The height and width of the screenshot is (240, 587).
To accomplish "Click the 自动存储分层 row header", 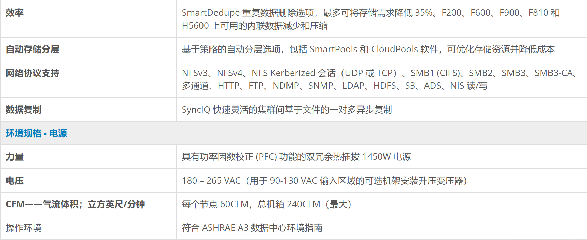I will click(x=32, y=49).
